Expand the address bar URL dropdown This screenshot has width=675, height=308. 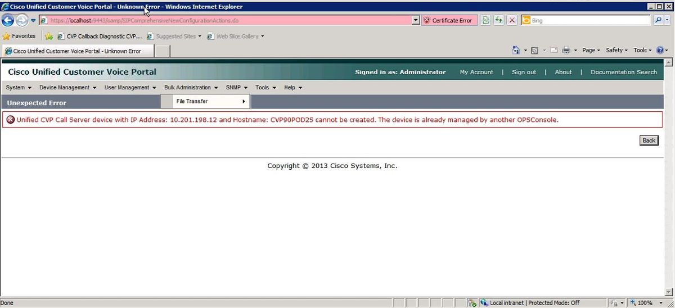pyautogui.click(x=416, y=20)
